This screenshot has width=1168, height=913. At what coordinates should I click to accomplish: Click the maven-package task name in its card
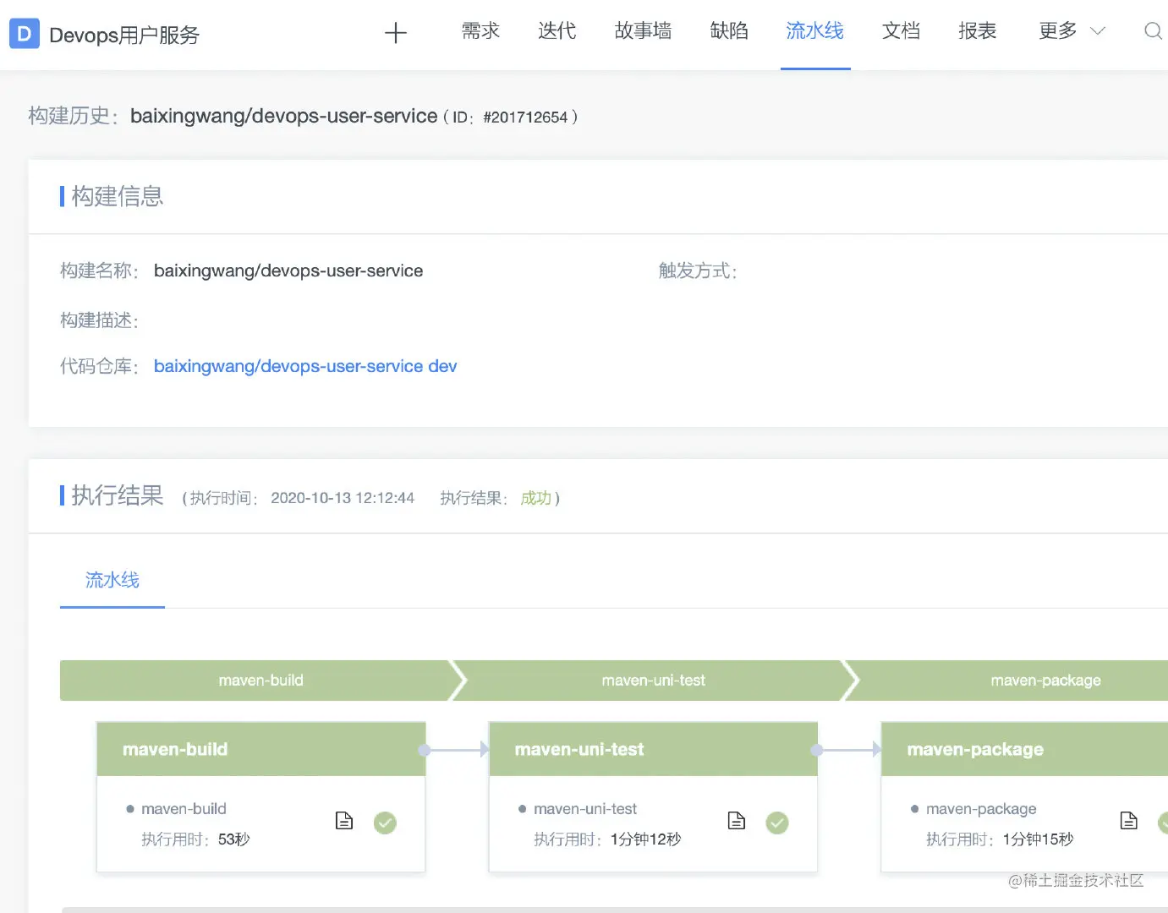coord(981,809)
